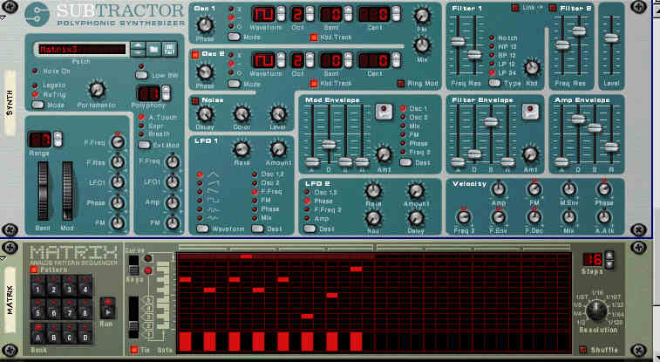Click the Matrix3 patch name display
This screenshot has height=362, width=660.
(82, 49)
